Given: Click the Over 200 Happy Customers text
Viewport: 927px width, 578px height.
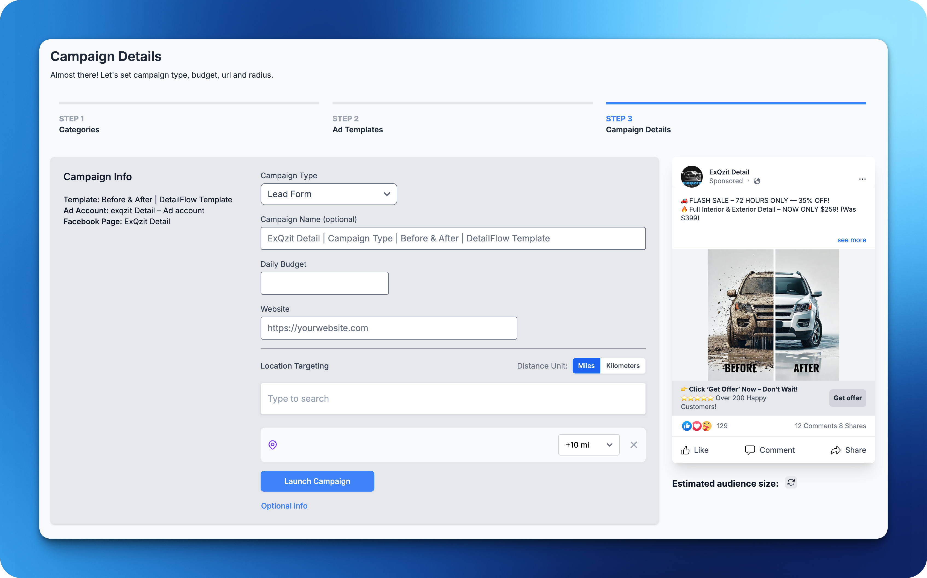Looking at the screenshot, I should click(723, 402).
